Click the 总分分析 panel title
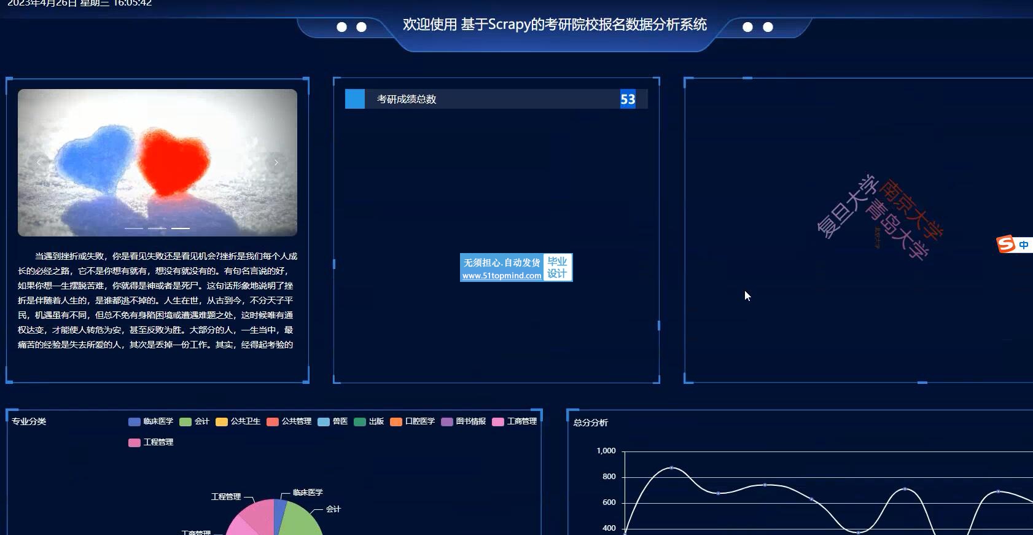The height and width of the screenshot is (535, 1033). click(x=590, y=423)
